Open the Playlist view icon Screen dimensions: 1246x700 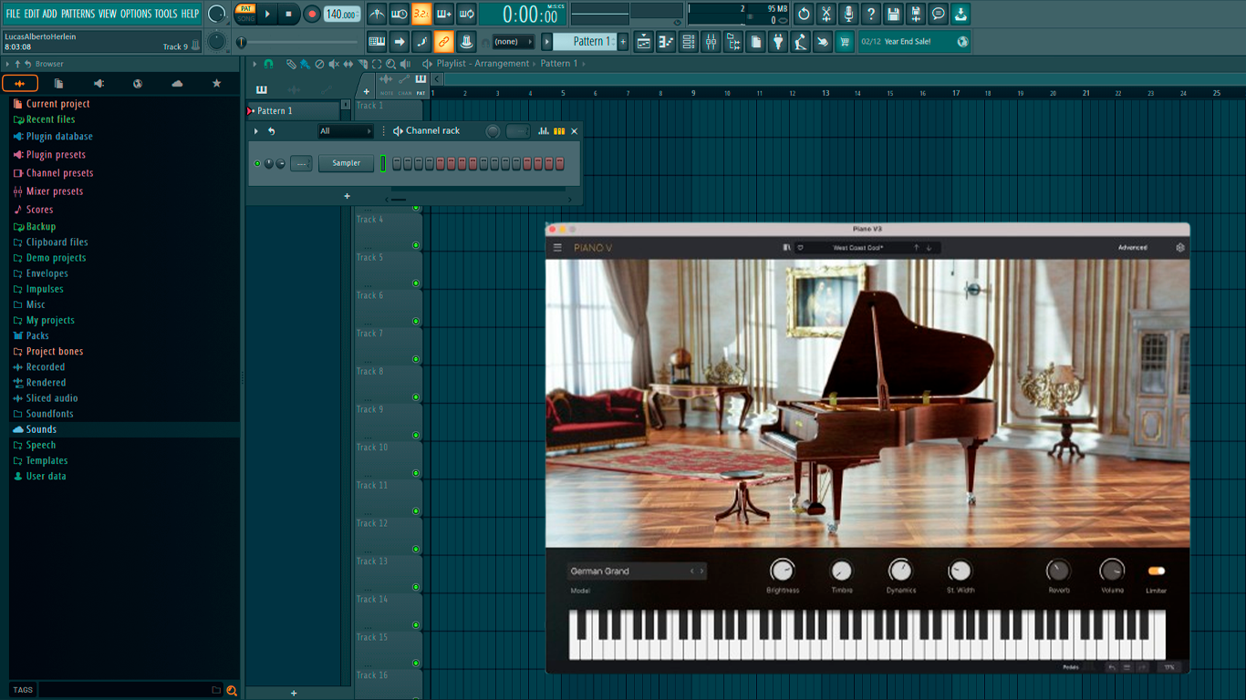(x=643, y=42)
